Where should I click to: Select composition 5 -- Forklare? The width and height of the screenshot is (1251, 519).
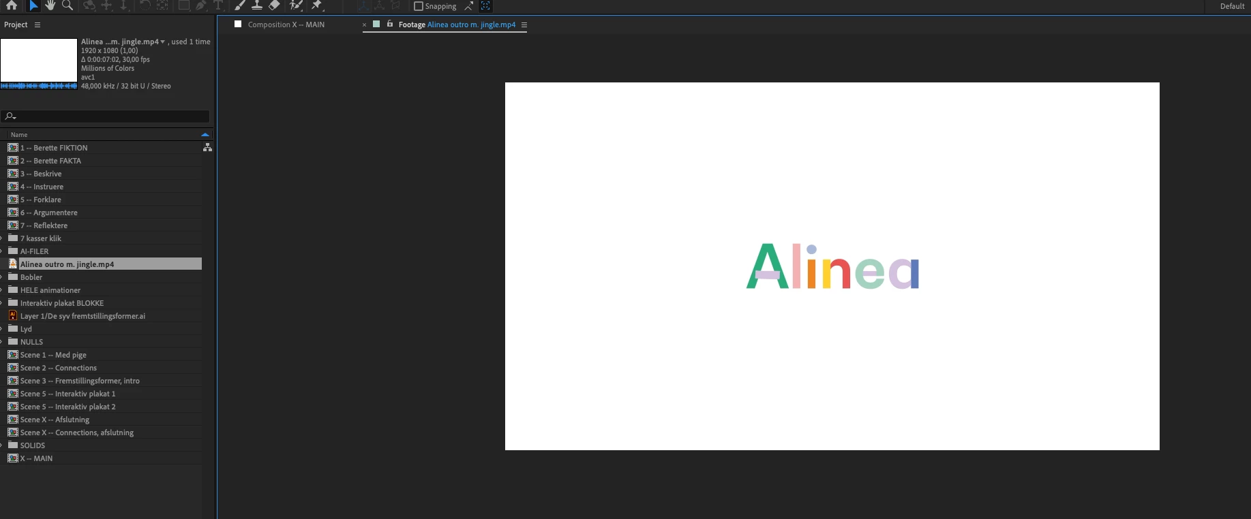click(x=41, y=200)
